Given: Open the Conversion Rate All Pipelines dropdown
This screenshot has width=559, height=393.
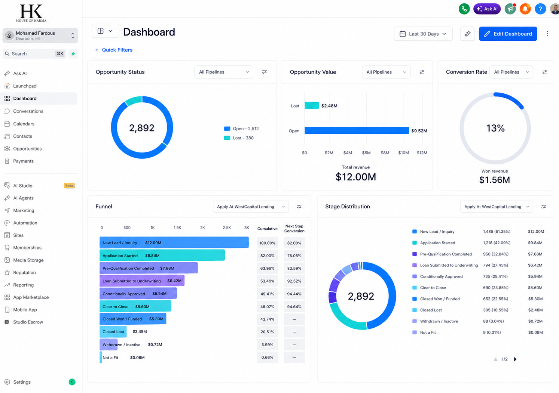Looking at the screenshot, I should point(511,72).
